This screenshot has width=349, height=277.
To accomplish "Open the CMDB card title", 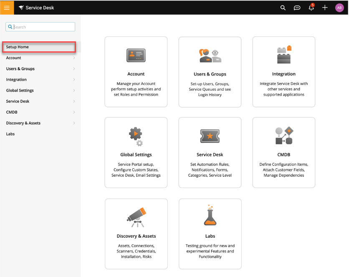I will [284, 155].
